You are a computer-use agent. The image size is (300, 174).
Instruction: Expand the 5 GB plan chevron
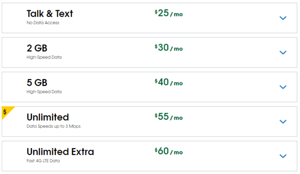pos(283,87)
